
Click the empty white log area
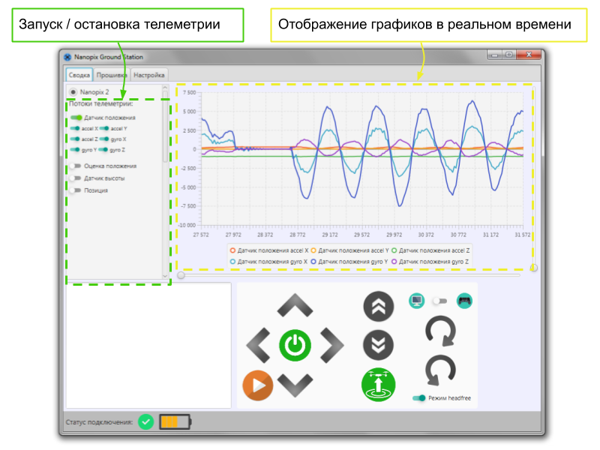(148, 346)
